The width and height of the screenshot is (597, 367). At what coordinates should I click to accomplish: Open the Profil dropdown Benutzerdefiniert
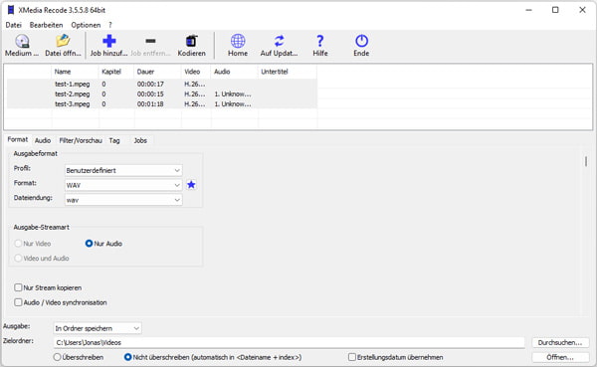pyautogui.click(x=123, y=170)
